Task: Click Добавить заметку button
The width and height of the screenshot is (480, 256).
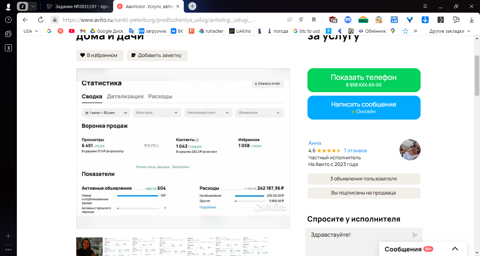Action: click(157, 55)
